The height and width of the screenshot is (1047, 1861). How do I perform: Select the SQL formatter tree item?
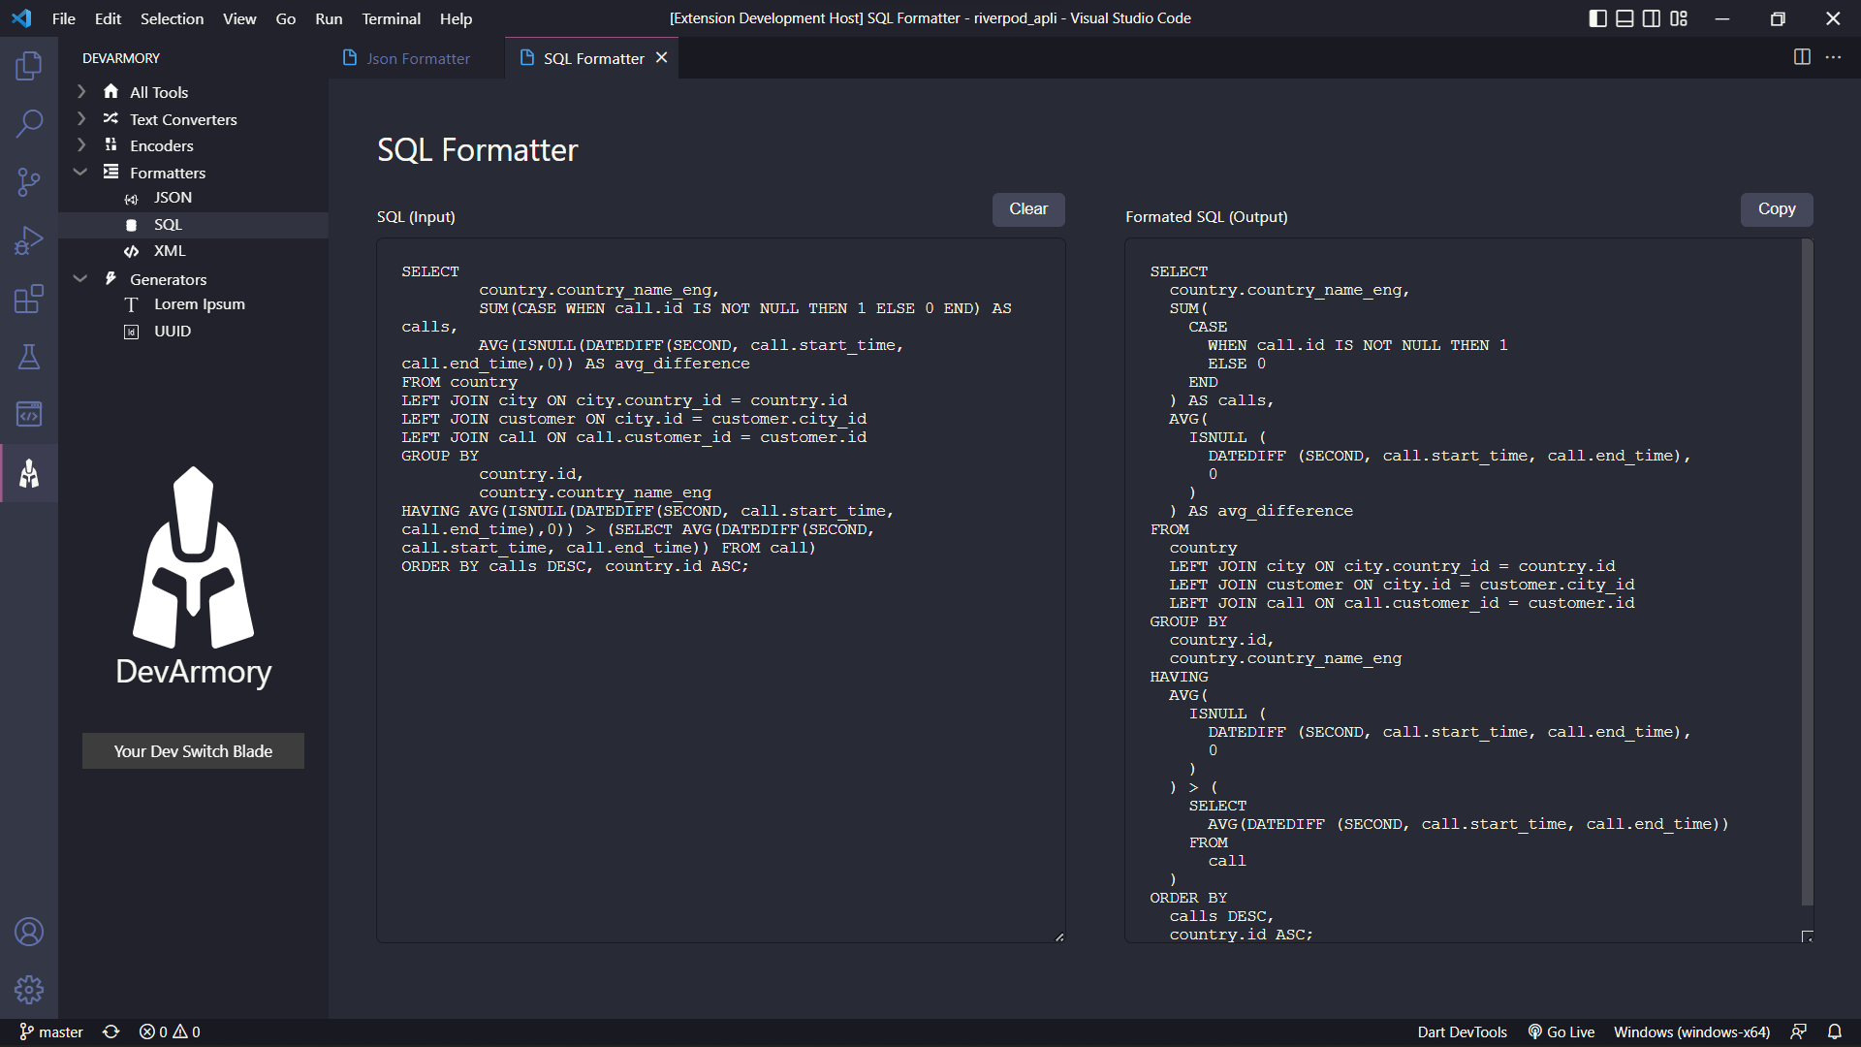(x=193, y=225)
